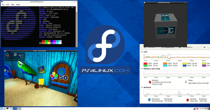210x110 pixels.
Task: Click the network signal tray icon
Action: [194, 109]
